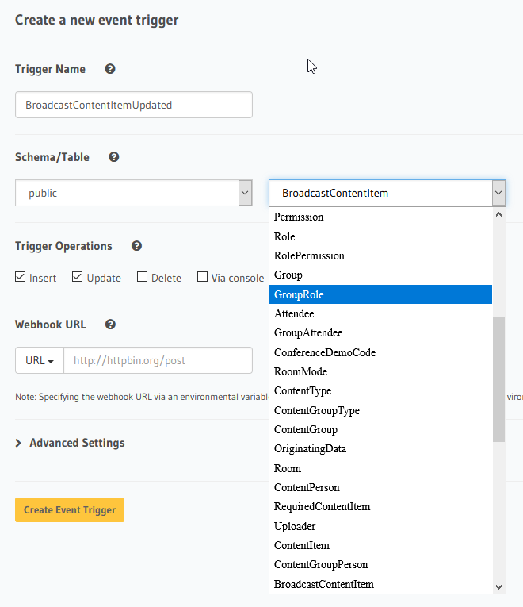523x607 pixels.
Task: Select Uploader table option
Action: coord(380,526)
